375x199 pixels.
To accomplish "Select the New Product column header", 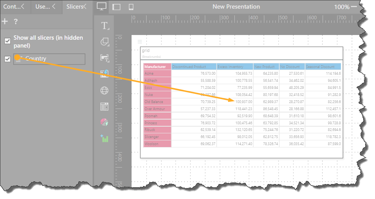I will [x=266, y=66].
